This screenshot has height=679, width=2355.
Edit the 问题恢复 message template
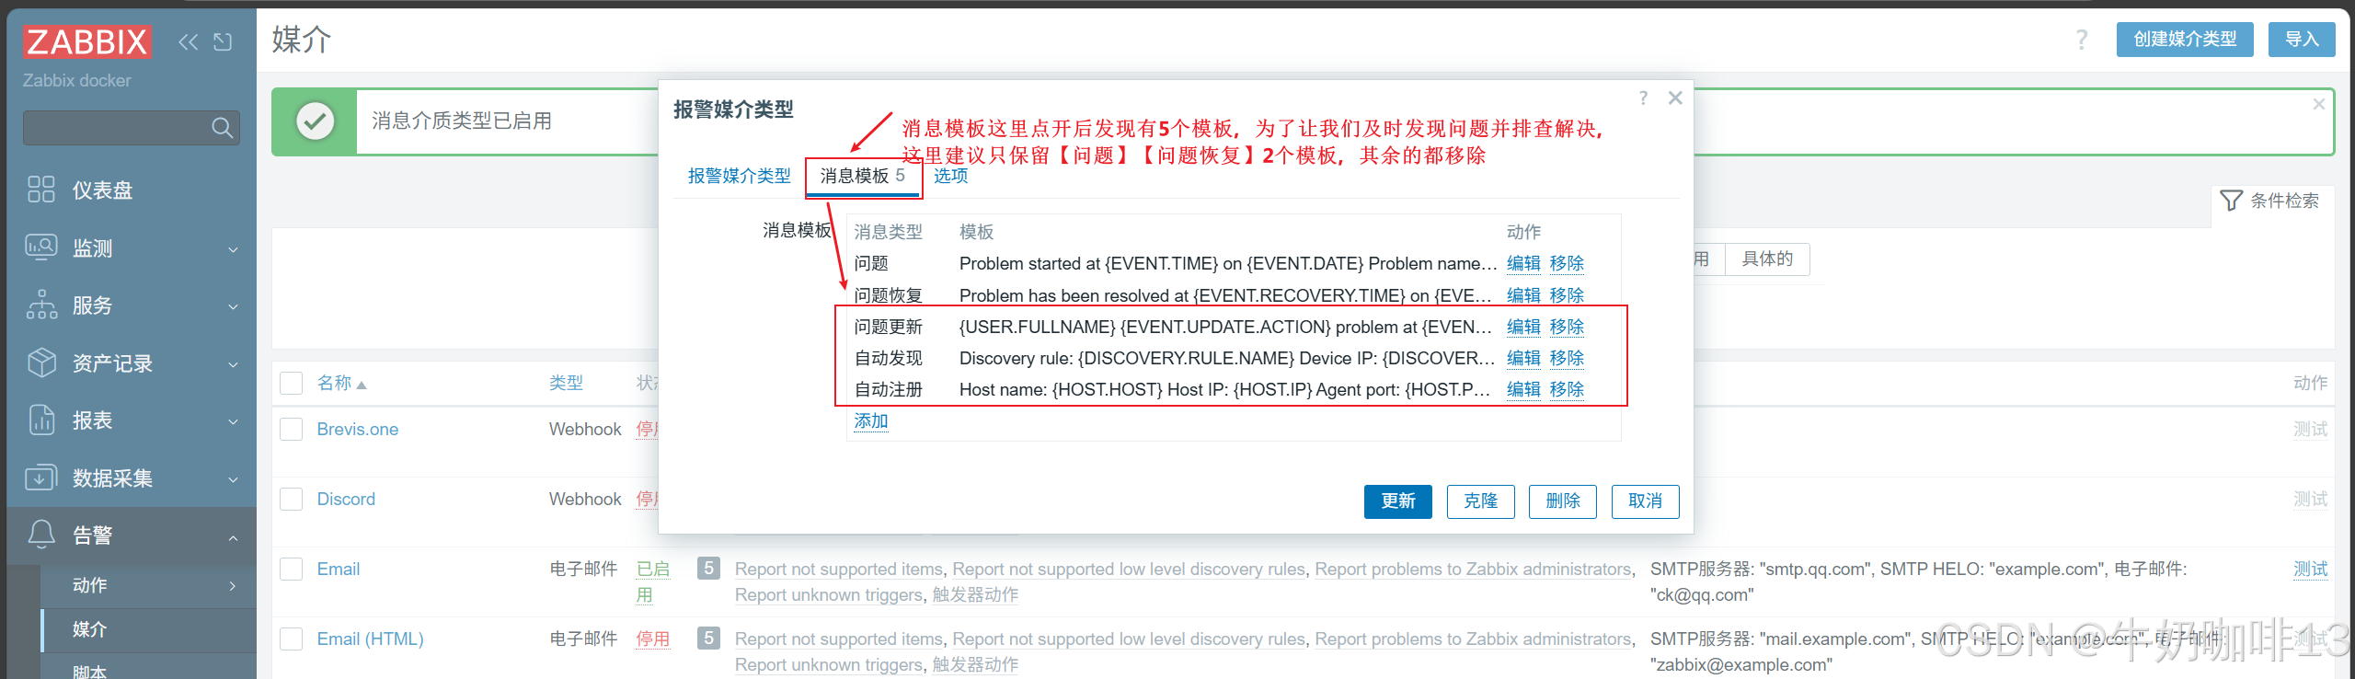[1523, 295]
